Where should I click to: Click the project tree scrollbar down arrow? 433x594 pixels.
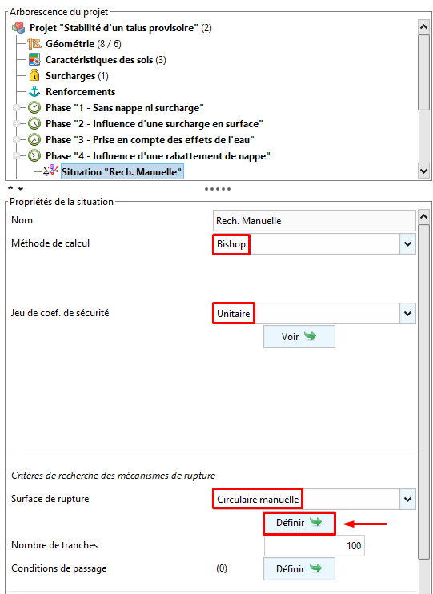click(423, 171)
